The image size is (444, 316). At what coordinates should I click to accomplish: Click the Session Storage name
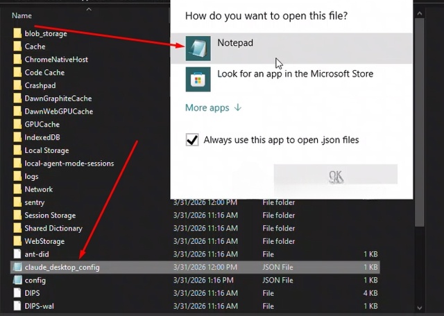pyautogui.click(x=50, y=216)
